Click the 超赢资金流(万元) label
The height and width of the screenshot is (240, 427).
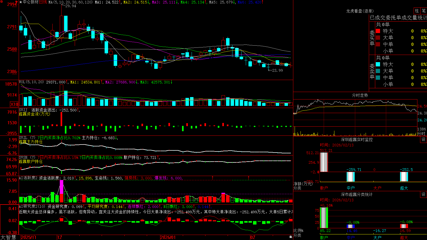pos(34,114)
